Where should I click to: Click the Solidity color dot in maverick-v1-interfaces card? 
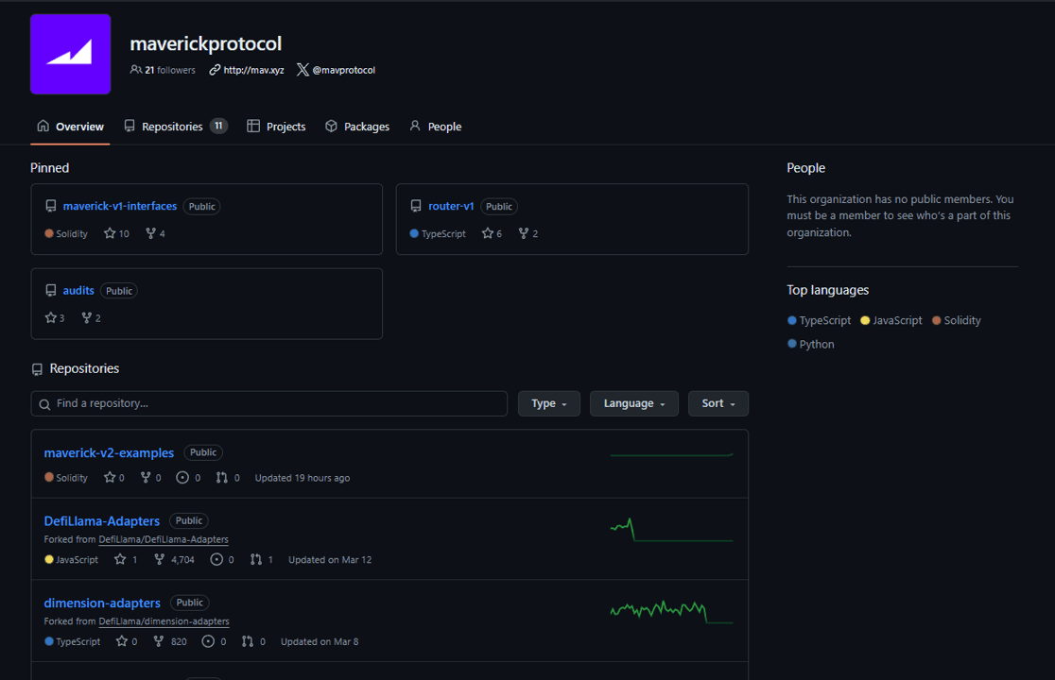(x=49, y=233)
